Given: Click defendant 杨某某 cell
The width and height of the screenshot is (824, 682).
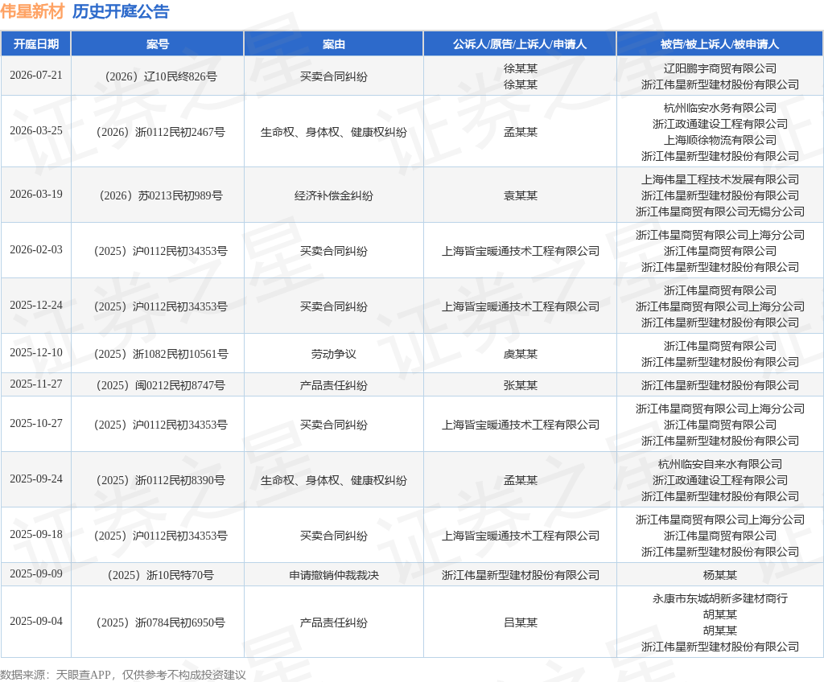Looking at the screenshot, I should point(720,575).
